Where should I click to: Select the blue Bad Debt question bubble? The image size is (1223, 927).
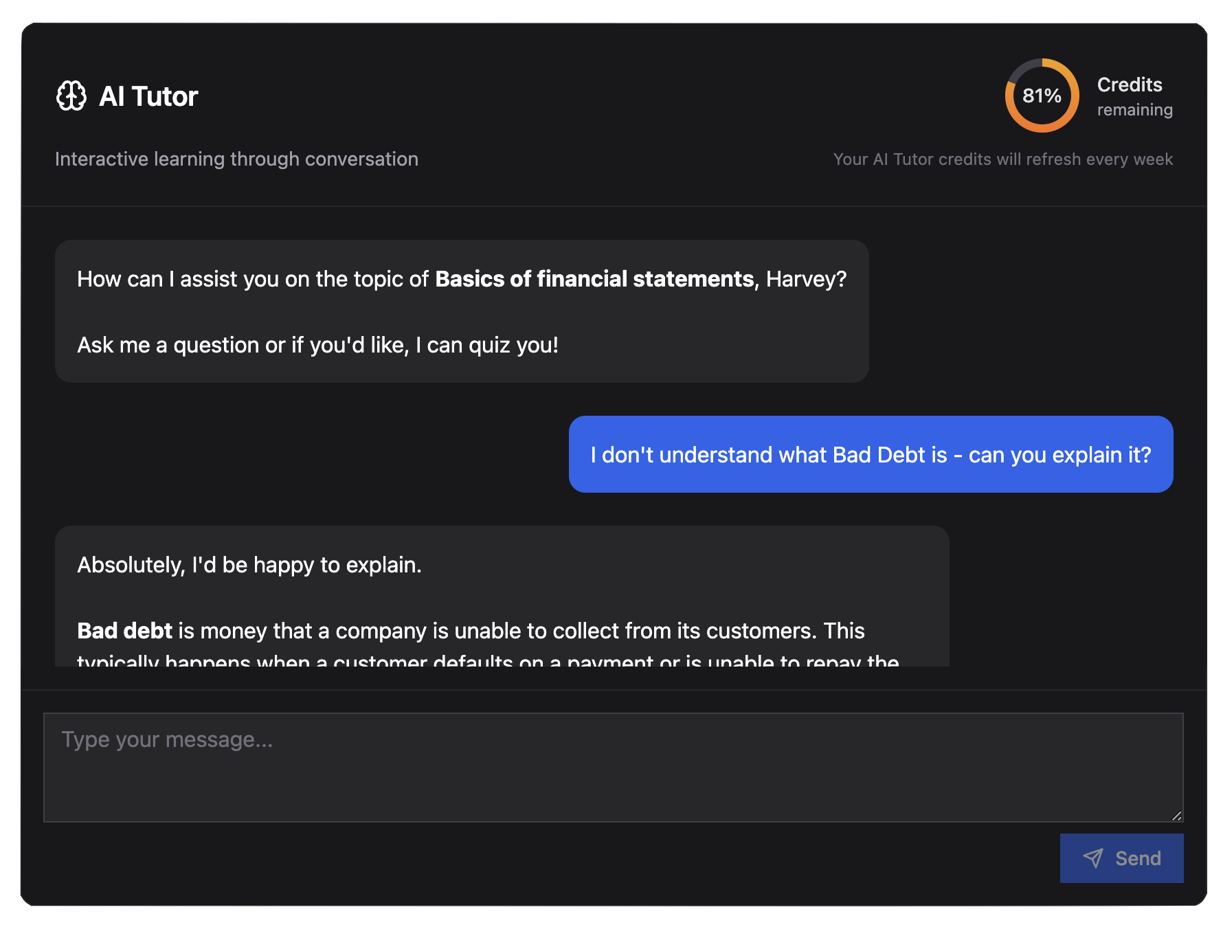[871, 454]
